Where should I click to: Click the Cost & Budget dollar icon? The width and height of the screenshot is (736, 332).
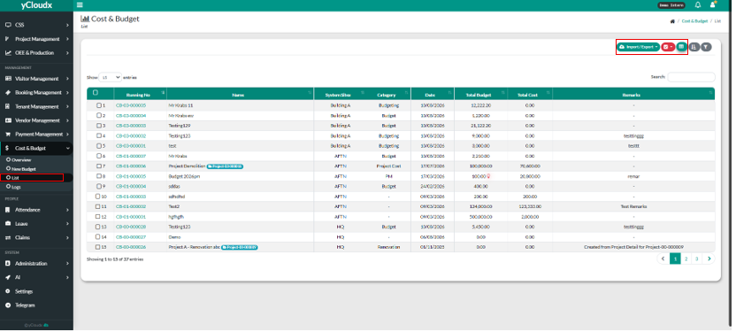[x=7, y=149]
